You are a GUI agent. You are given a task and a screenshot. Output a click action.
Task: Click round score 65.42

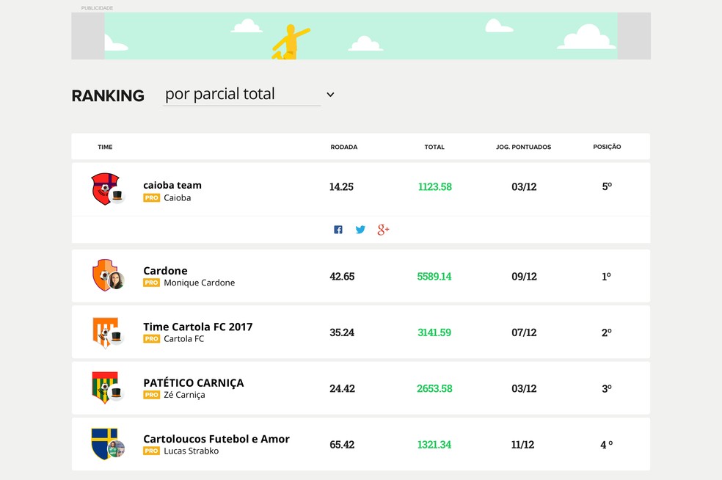point(342,445)
